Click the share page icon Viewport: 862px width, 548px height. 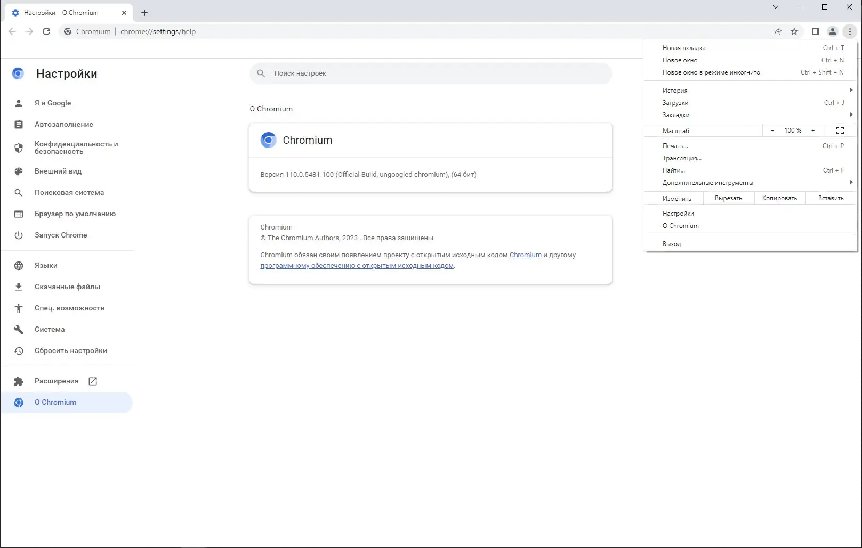777,31
